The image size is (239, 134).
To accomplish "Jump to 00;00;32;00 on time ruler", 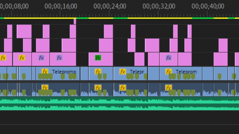I will pyautogui.click(x=159, y=6).
